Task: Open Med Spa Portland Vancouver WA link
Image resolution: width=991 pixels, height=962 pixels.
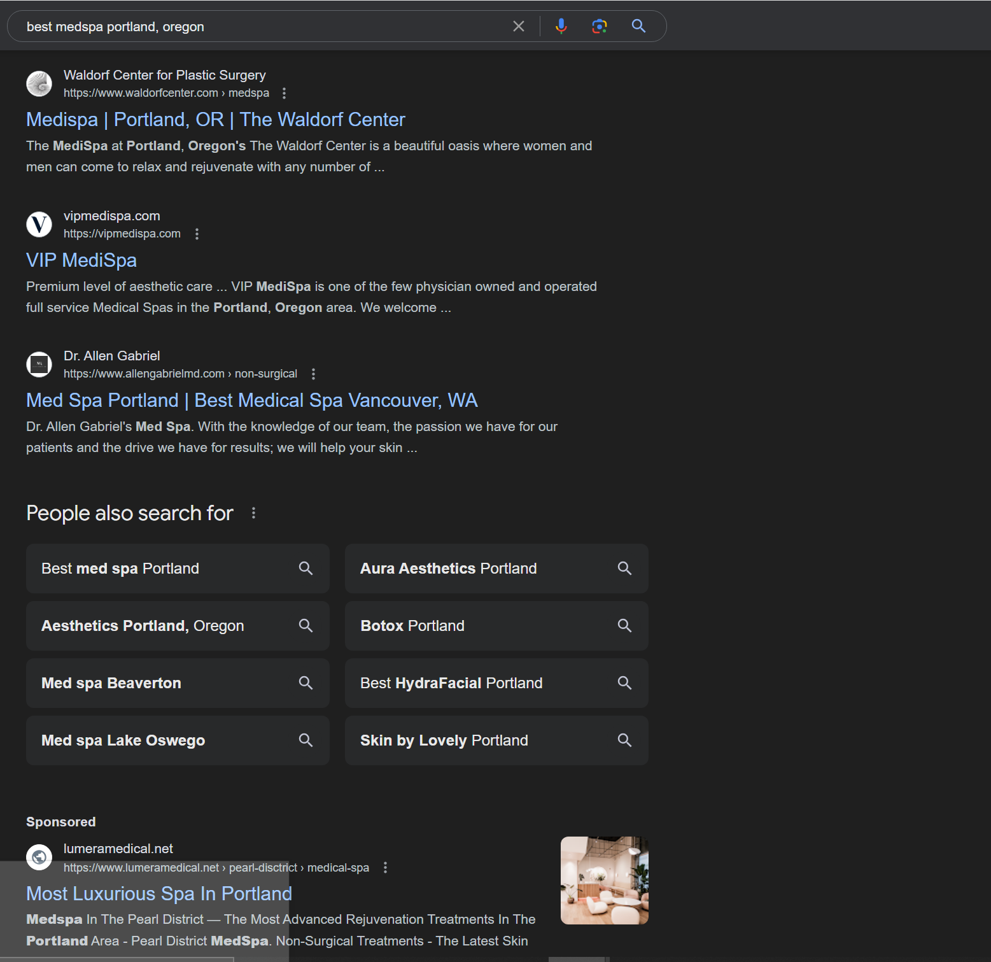Action: (x=251, y=400)
